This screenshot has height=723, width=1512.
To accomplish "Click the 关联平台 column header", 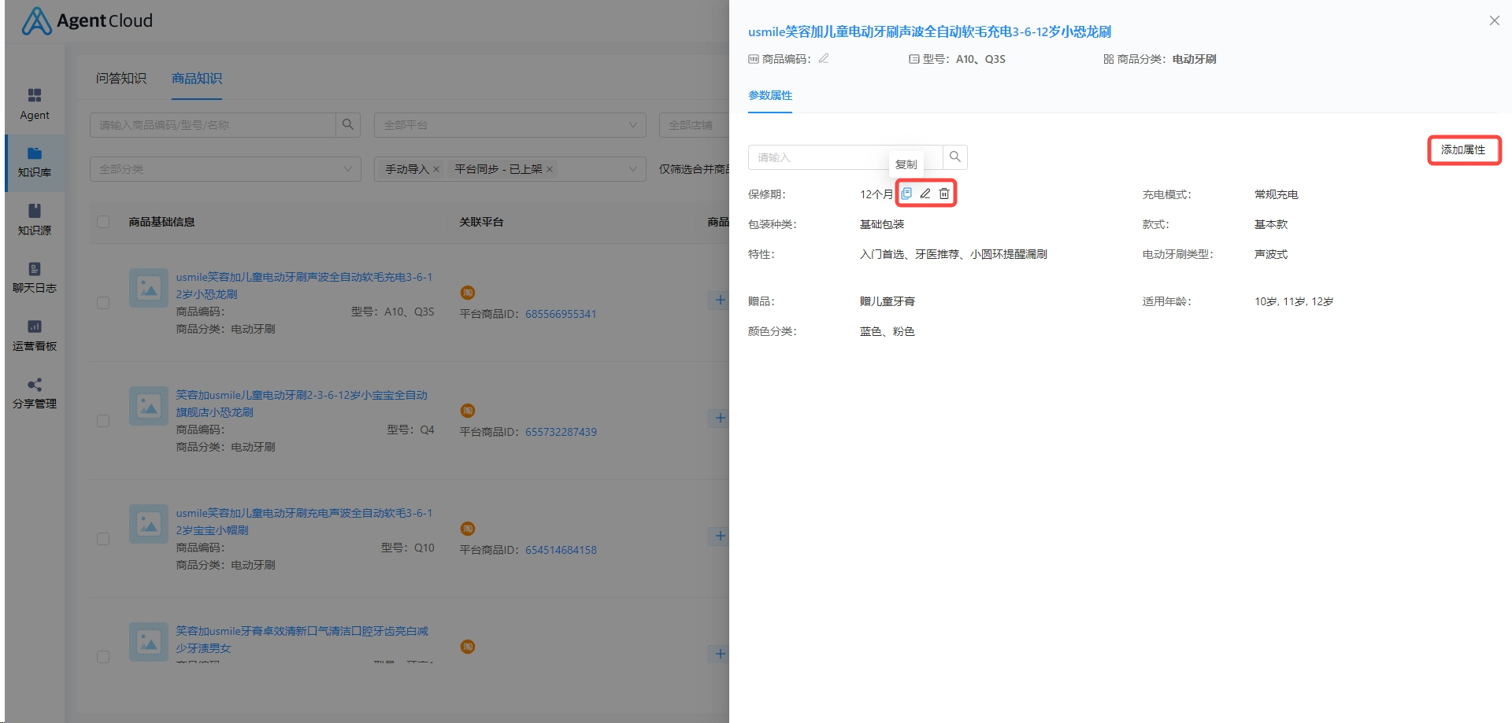I will tap(481, 222).
